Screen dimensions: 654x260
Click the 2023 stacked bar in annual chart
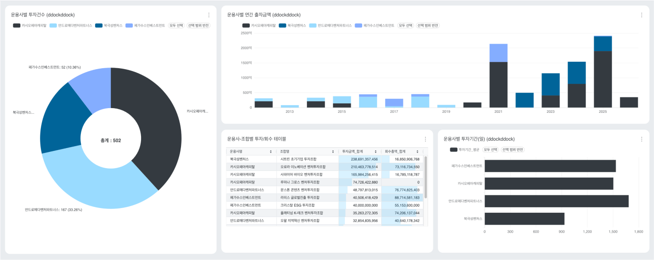pos(550,91)
